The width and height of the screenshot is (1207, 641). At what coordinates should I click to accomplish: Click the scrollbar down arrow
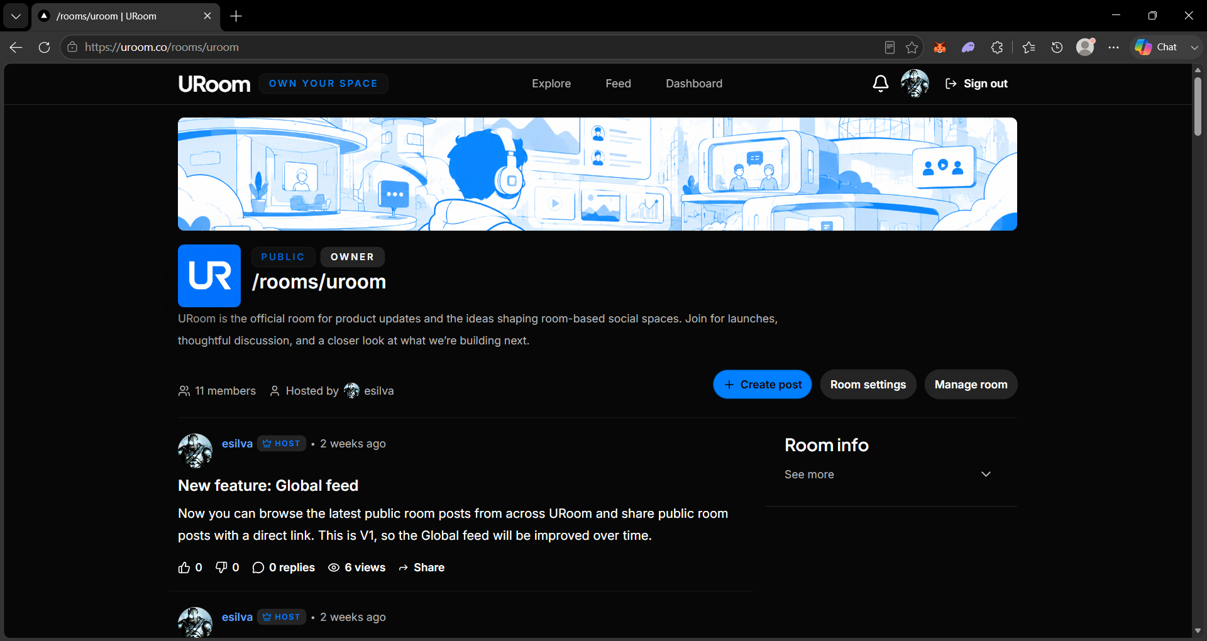point(1198,631)
